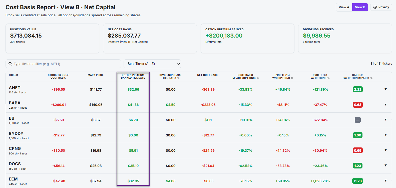This screenshot has width=396, height=188.
Task: Select the View B tab
Action: pyautogui.click(x=360, y=7)
